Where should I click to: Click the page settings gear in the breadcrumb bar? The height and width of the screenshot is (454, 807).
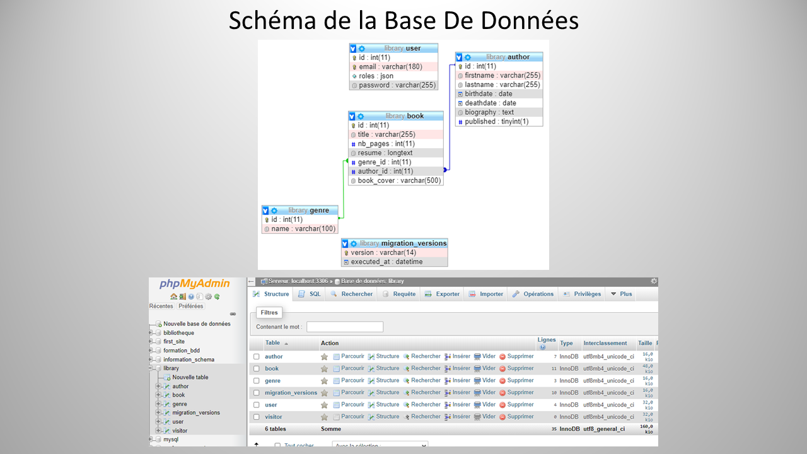coord(654,281)
